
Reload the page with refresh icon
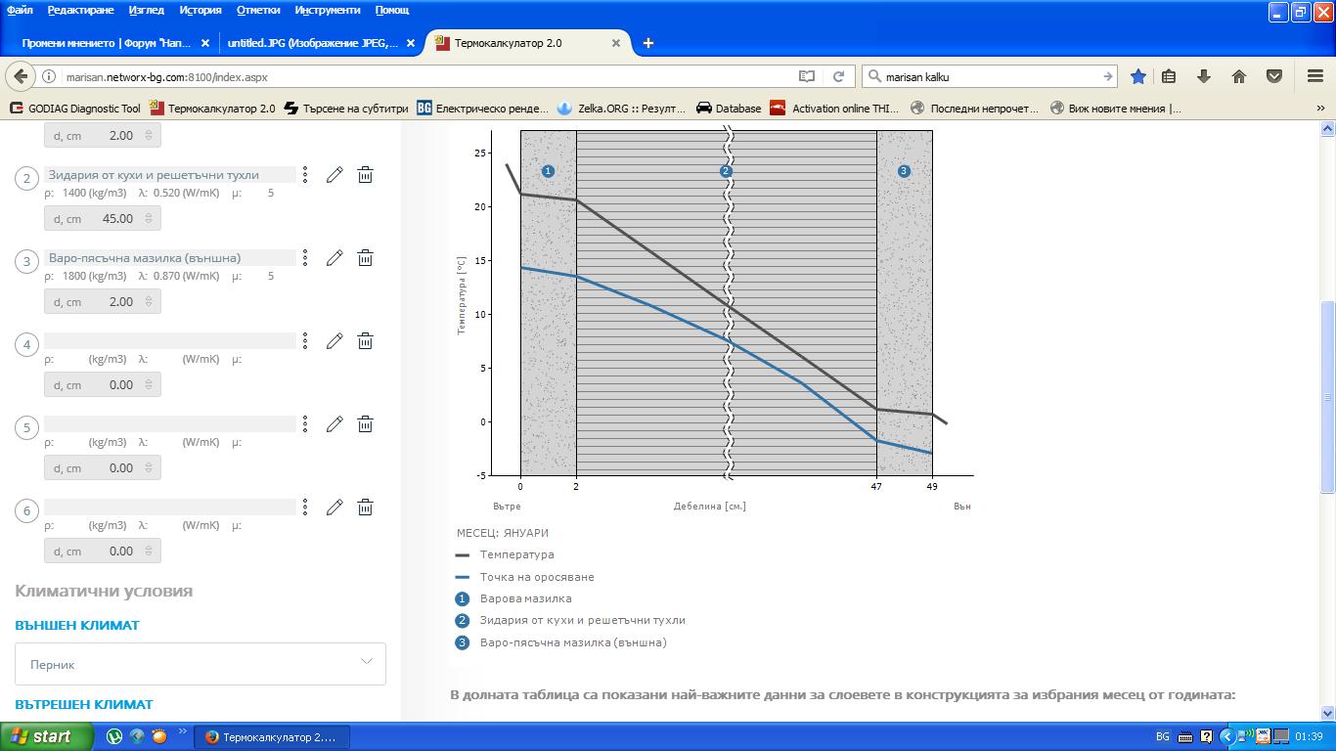click(x=838, y=76)
